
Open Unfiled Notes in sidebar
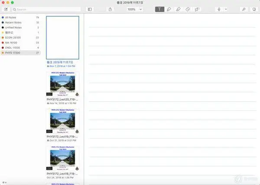coord(20,27)
